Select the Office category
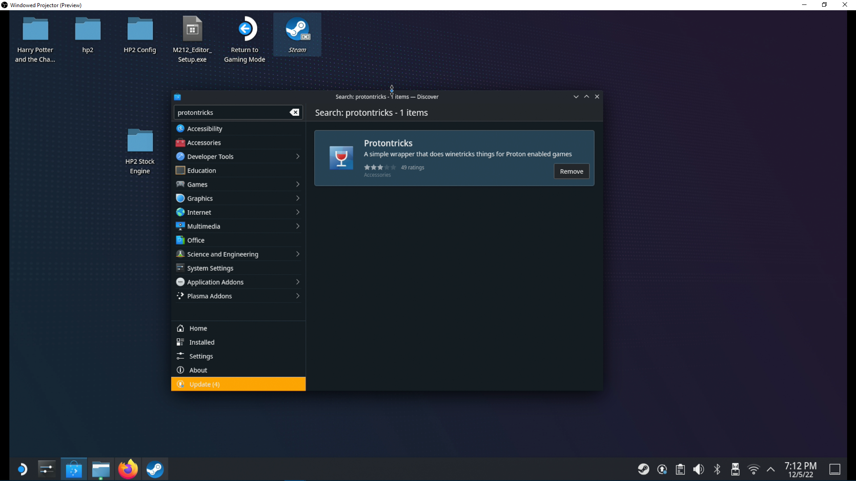Screen dimensions: 856x481 coord(238,240)
